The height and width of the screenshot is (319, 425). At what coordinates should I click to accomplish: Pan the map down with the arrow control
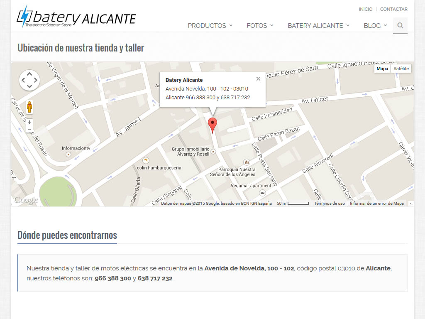click(x=29, y=86)
